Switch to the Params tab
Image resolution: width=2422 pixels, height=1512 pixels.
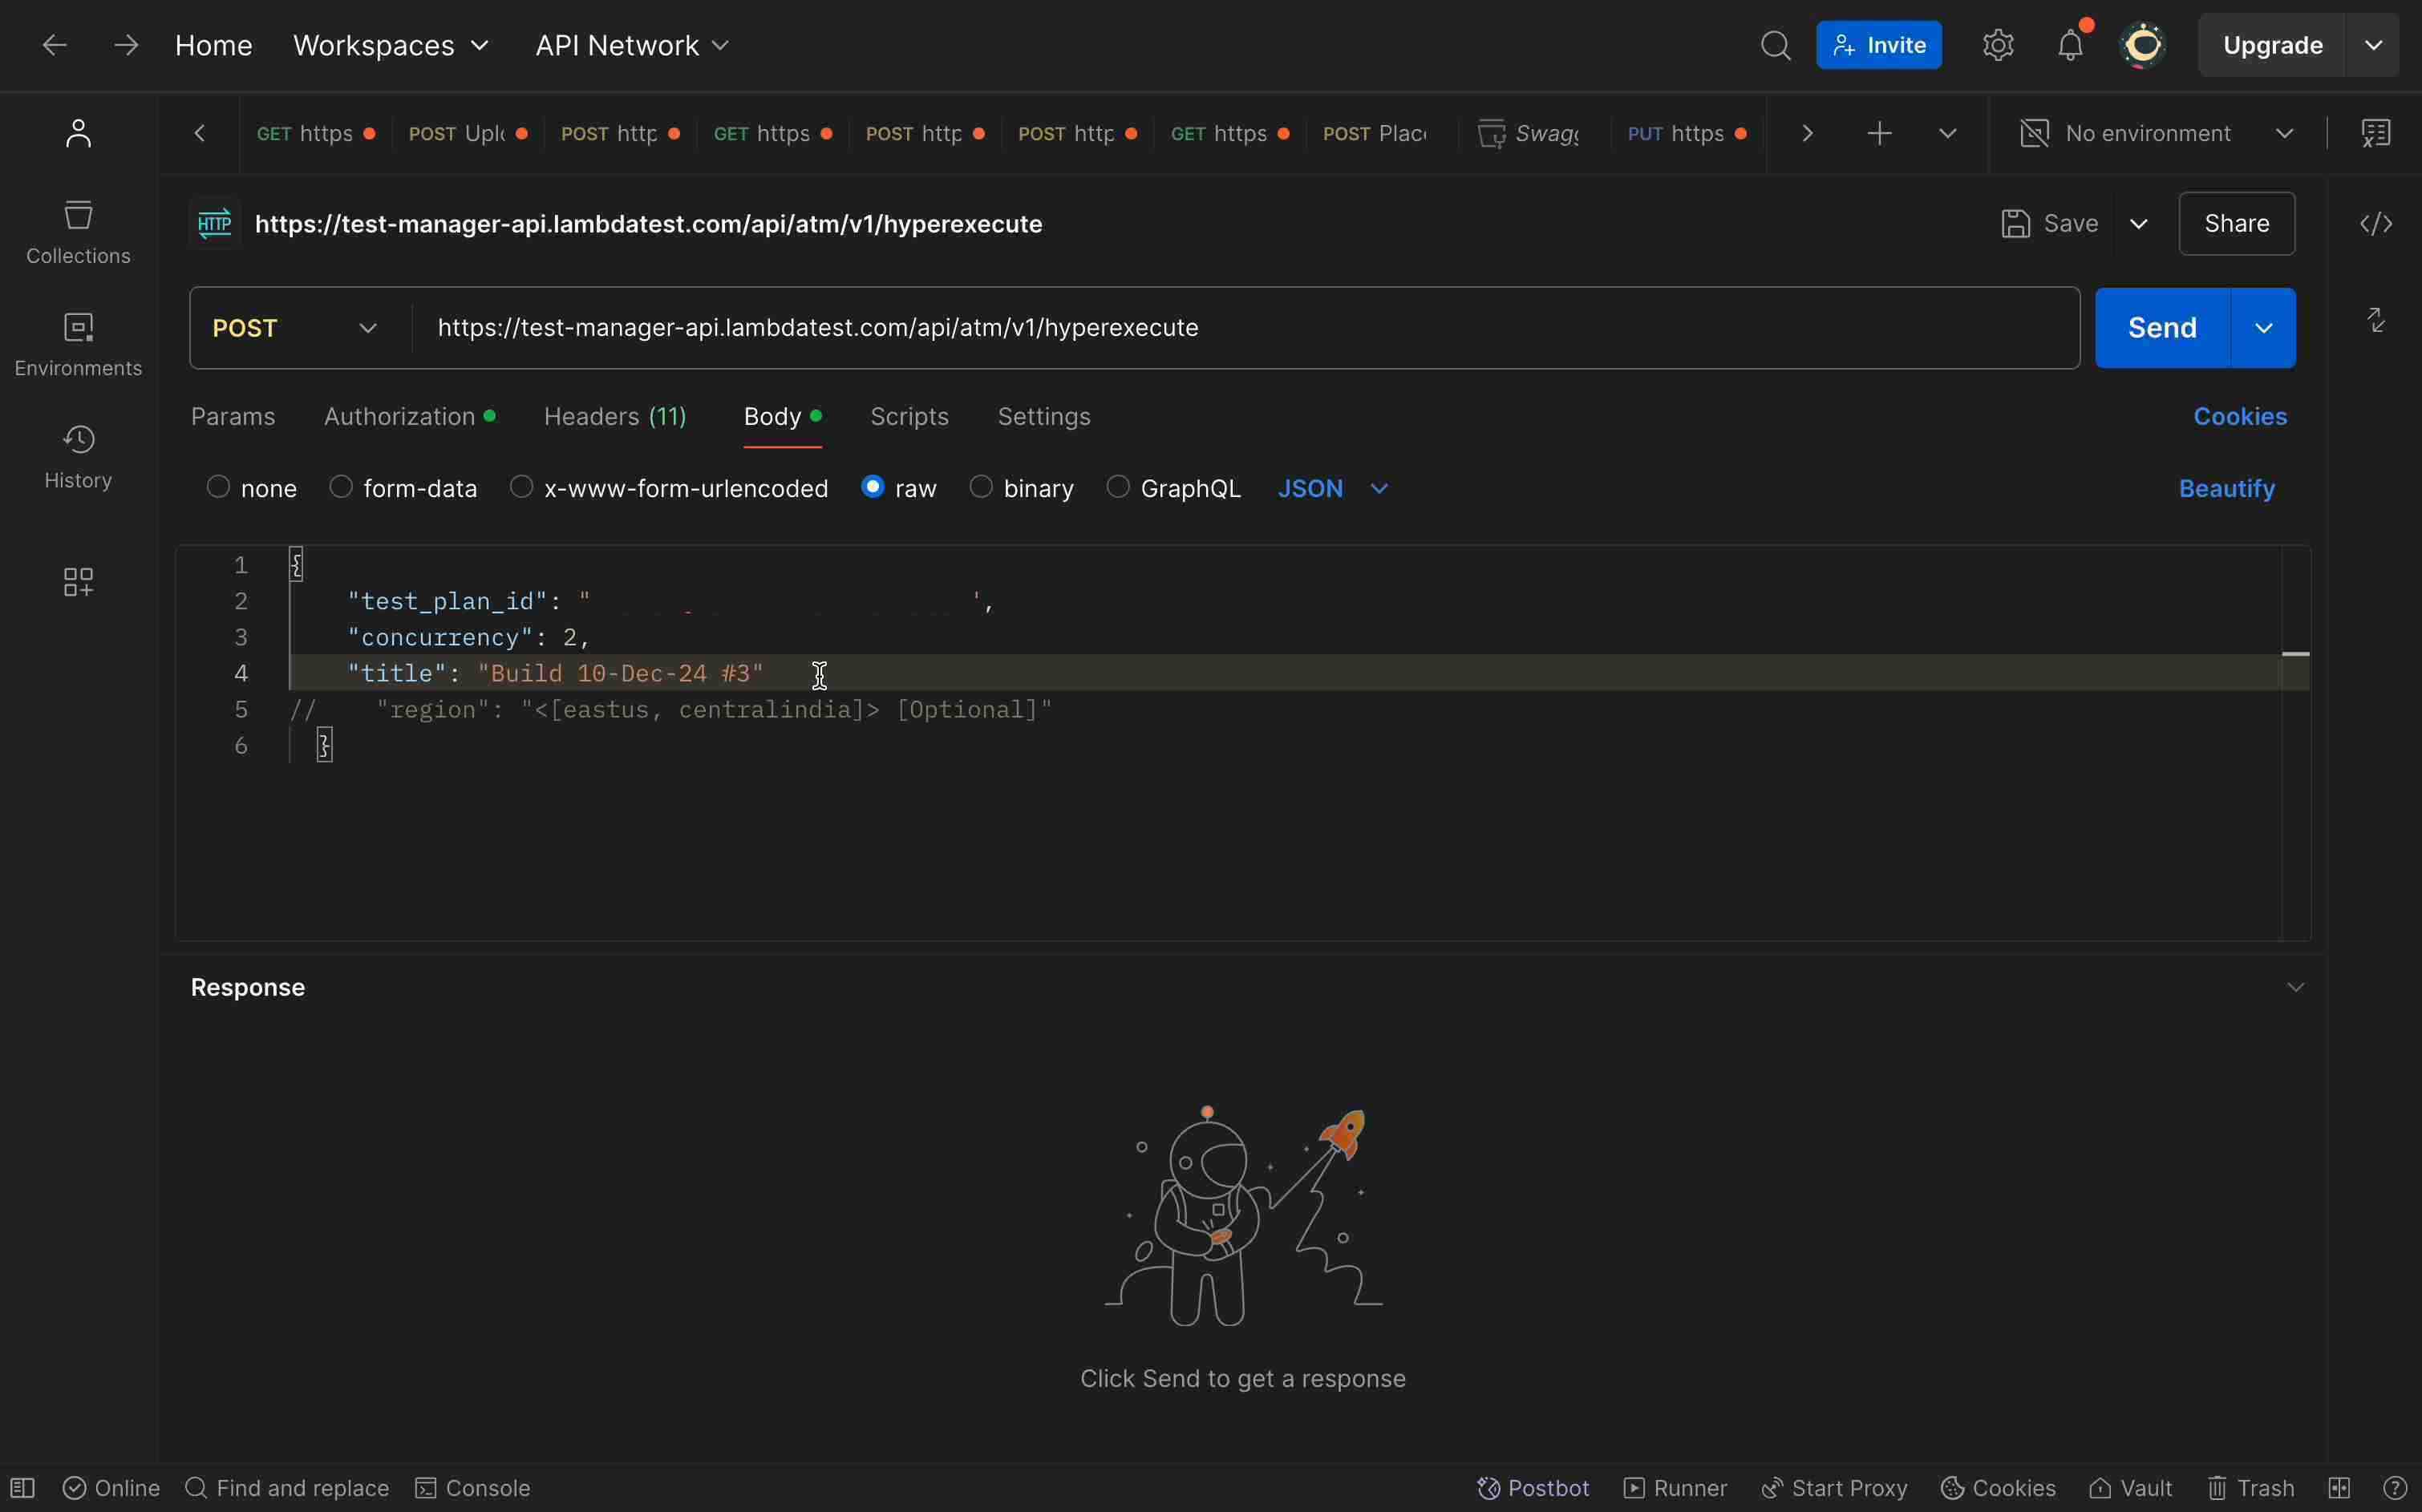[233, 416]
